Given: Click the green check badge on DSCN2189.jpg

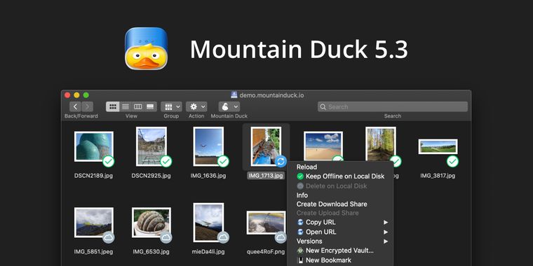Looking at the screenshot, I should coord(109,162).
